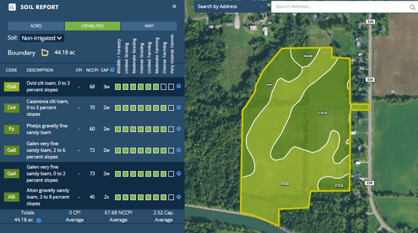418x233 pixels.
Task: Open the CAP column help icon
Action: [112, 70]
